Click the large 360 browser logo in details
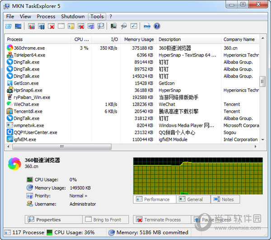This screenshot has height=240, width=271. pyautogui.click(x=14, y=164)
